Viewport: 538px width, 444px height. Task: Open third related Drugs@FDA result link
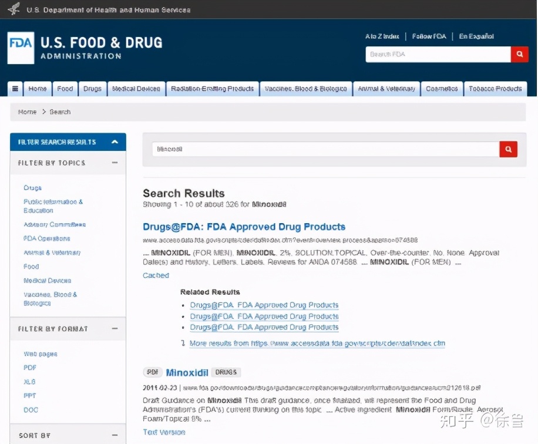[264, 327]
